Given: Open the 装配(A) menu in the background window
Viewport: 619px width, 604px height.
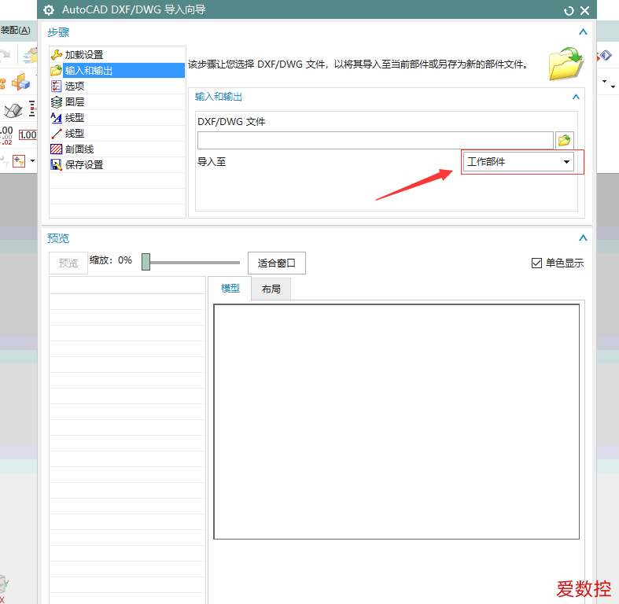Looking at the screenshot, I should 16,30.
